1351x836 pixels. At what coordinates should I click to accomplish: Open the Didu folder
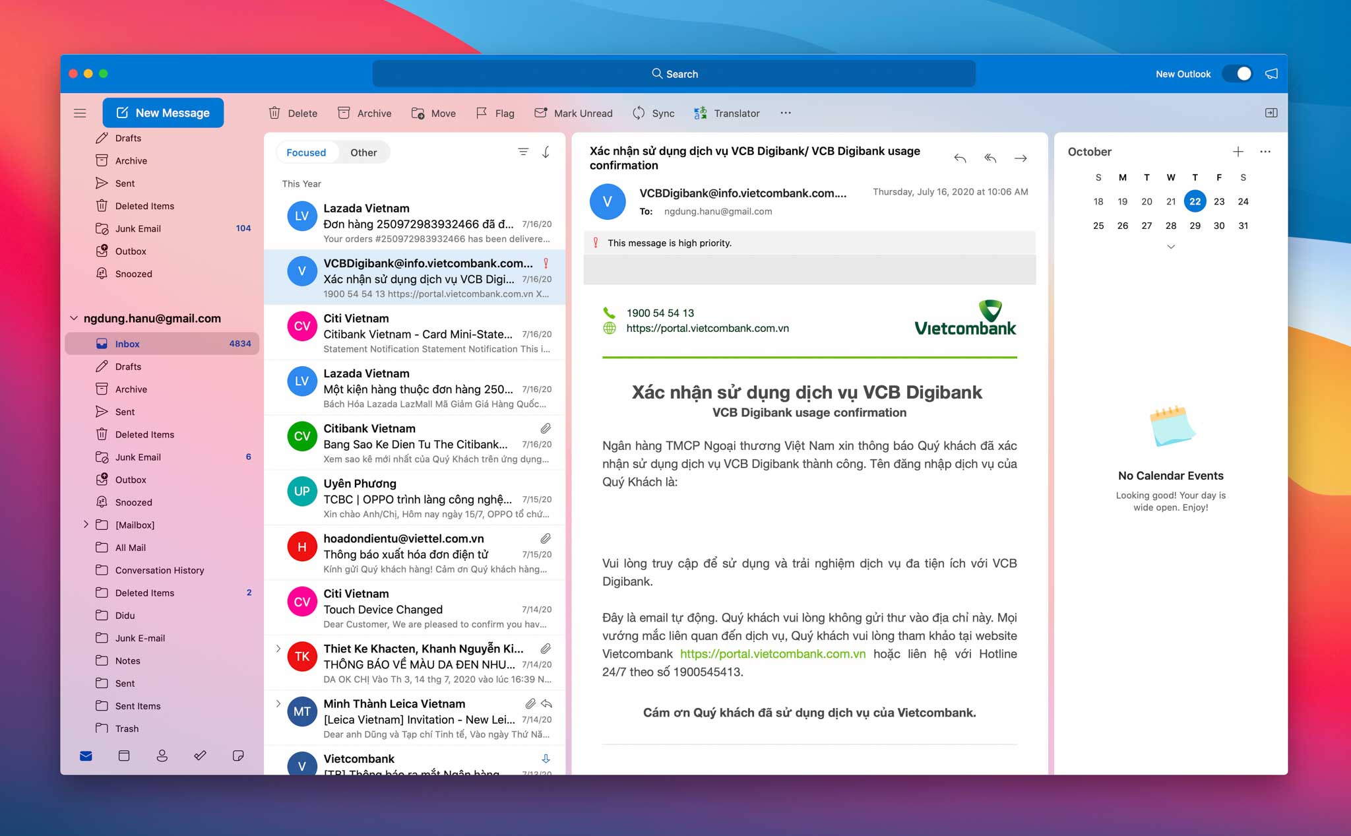[162, 616]
